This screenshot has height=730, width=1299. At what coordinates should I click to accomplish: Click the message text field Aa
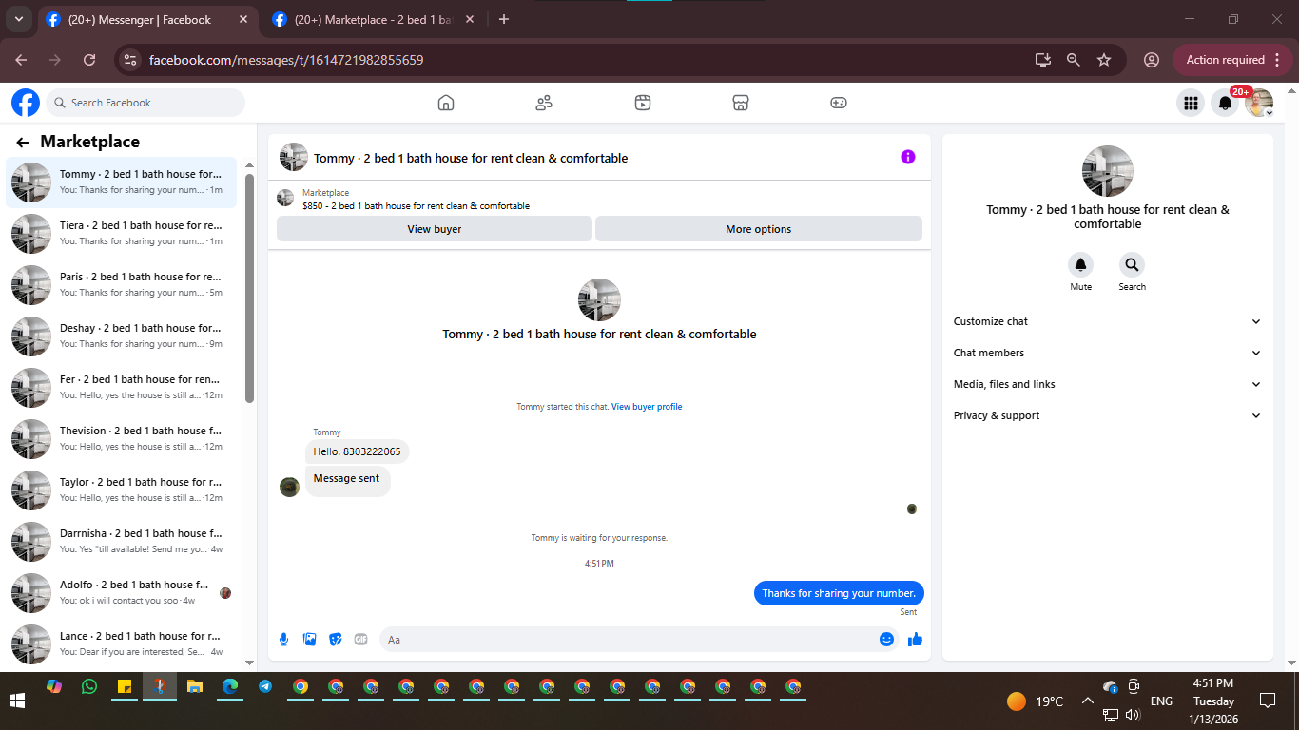pos(639,640)
